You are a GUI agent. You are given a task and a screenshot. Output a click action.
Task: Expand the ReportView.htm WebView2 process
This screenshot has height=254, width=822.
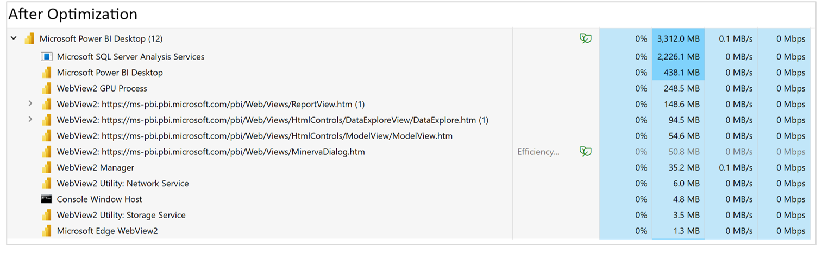[x=30, y=103]
